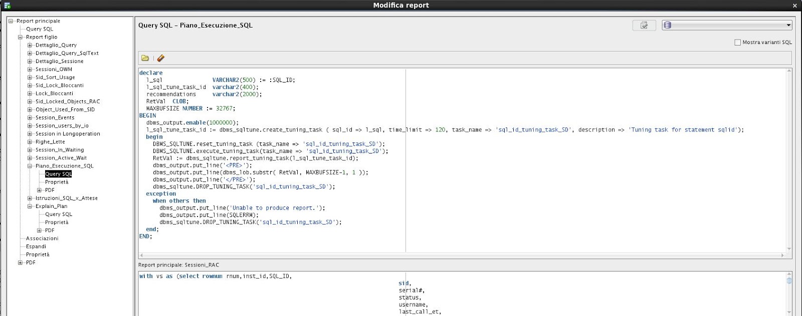Open the connection dropdown arrow
The width and height of the screenshot is (802, 316).
coord(788,25)
